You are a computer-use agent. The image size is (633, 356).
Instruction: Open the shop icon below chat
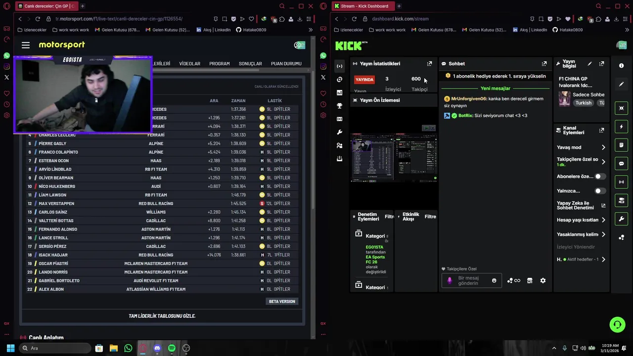[530, 281]
